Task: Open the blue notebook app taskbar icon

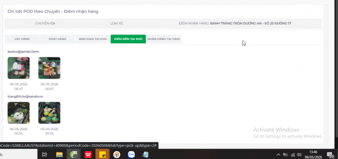Action: click(146, 155)
